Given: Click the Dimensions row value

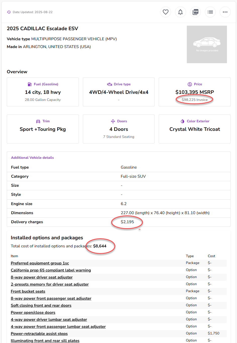Looking at the screenshot, I should (x=165, y=213).
